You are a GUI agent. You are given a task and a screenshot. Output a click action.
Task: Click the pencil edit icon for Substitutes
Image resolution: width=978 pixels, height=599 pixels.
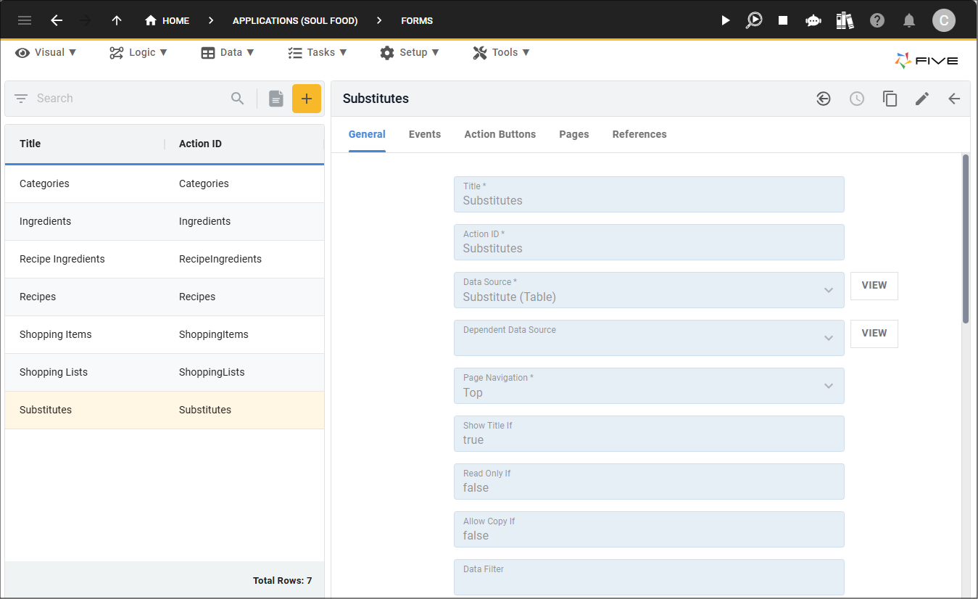click(x=921, y=99)
